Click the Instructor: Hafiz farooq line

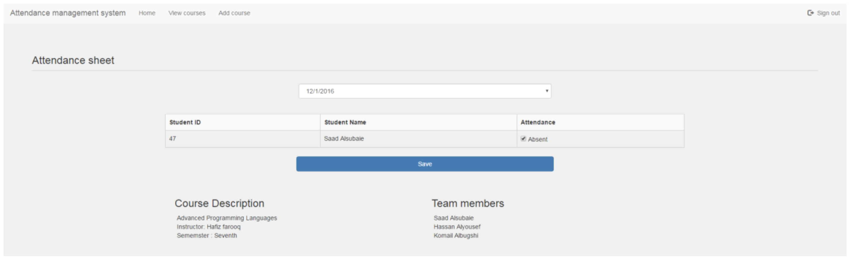[x=209, y=227]
